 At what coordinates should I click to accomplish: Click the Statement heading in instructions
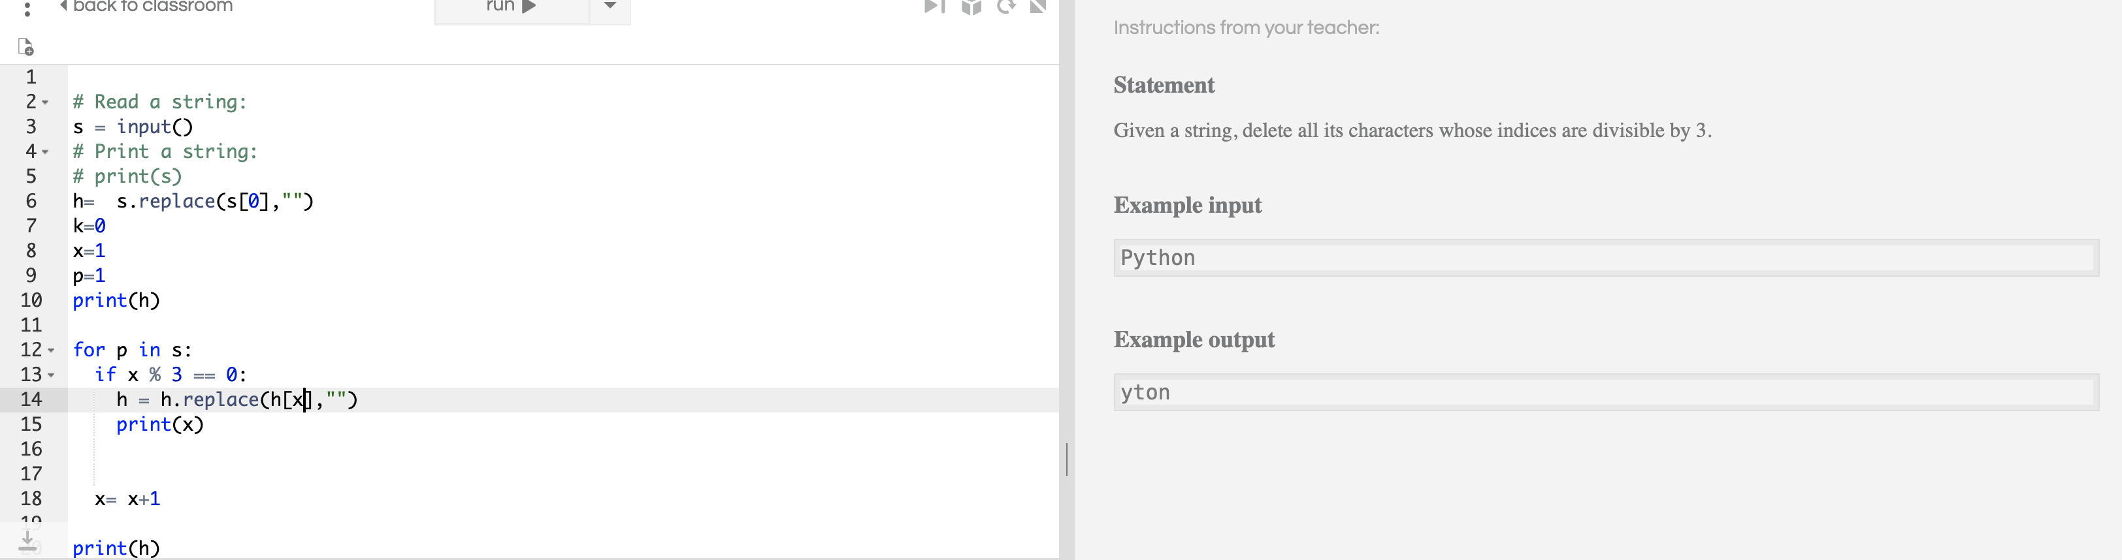pos(1162,85)
